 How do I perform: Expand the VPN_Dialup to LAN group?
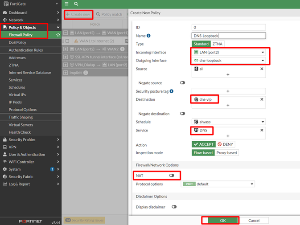click(66, 65)
